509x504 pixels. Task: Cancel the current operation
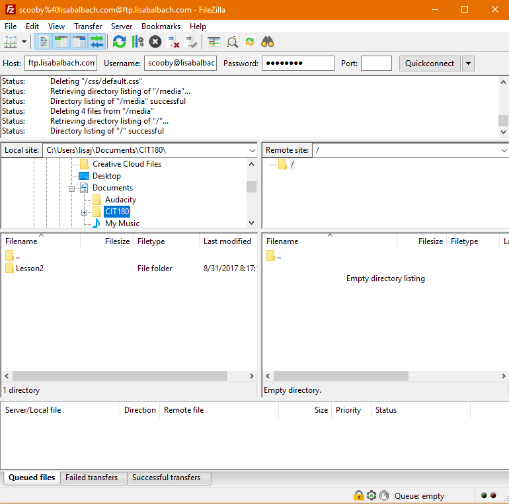tap(155, 42)
